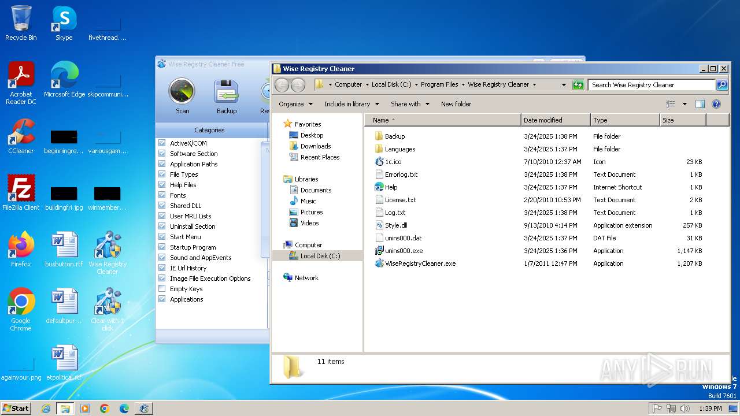
Task: Click the New folder toolbar button
Action: 456,104
